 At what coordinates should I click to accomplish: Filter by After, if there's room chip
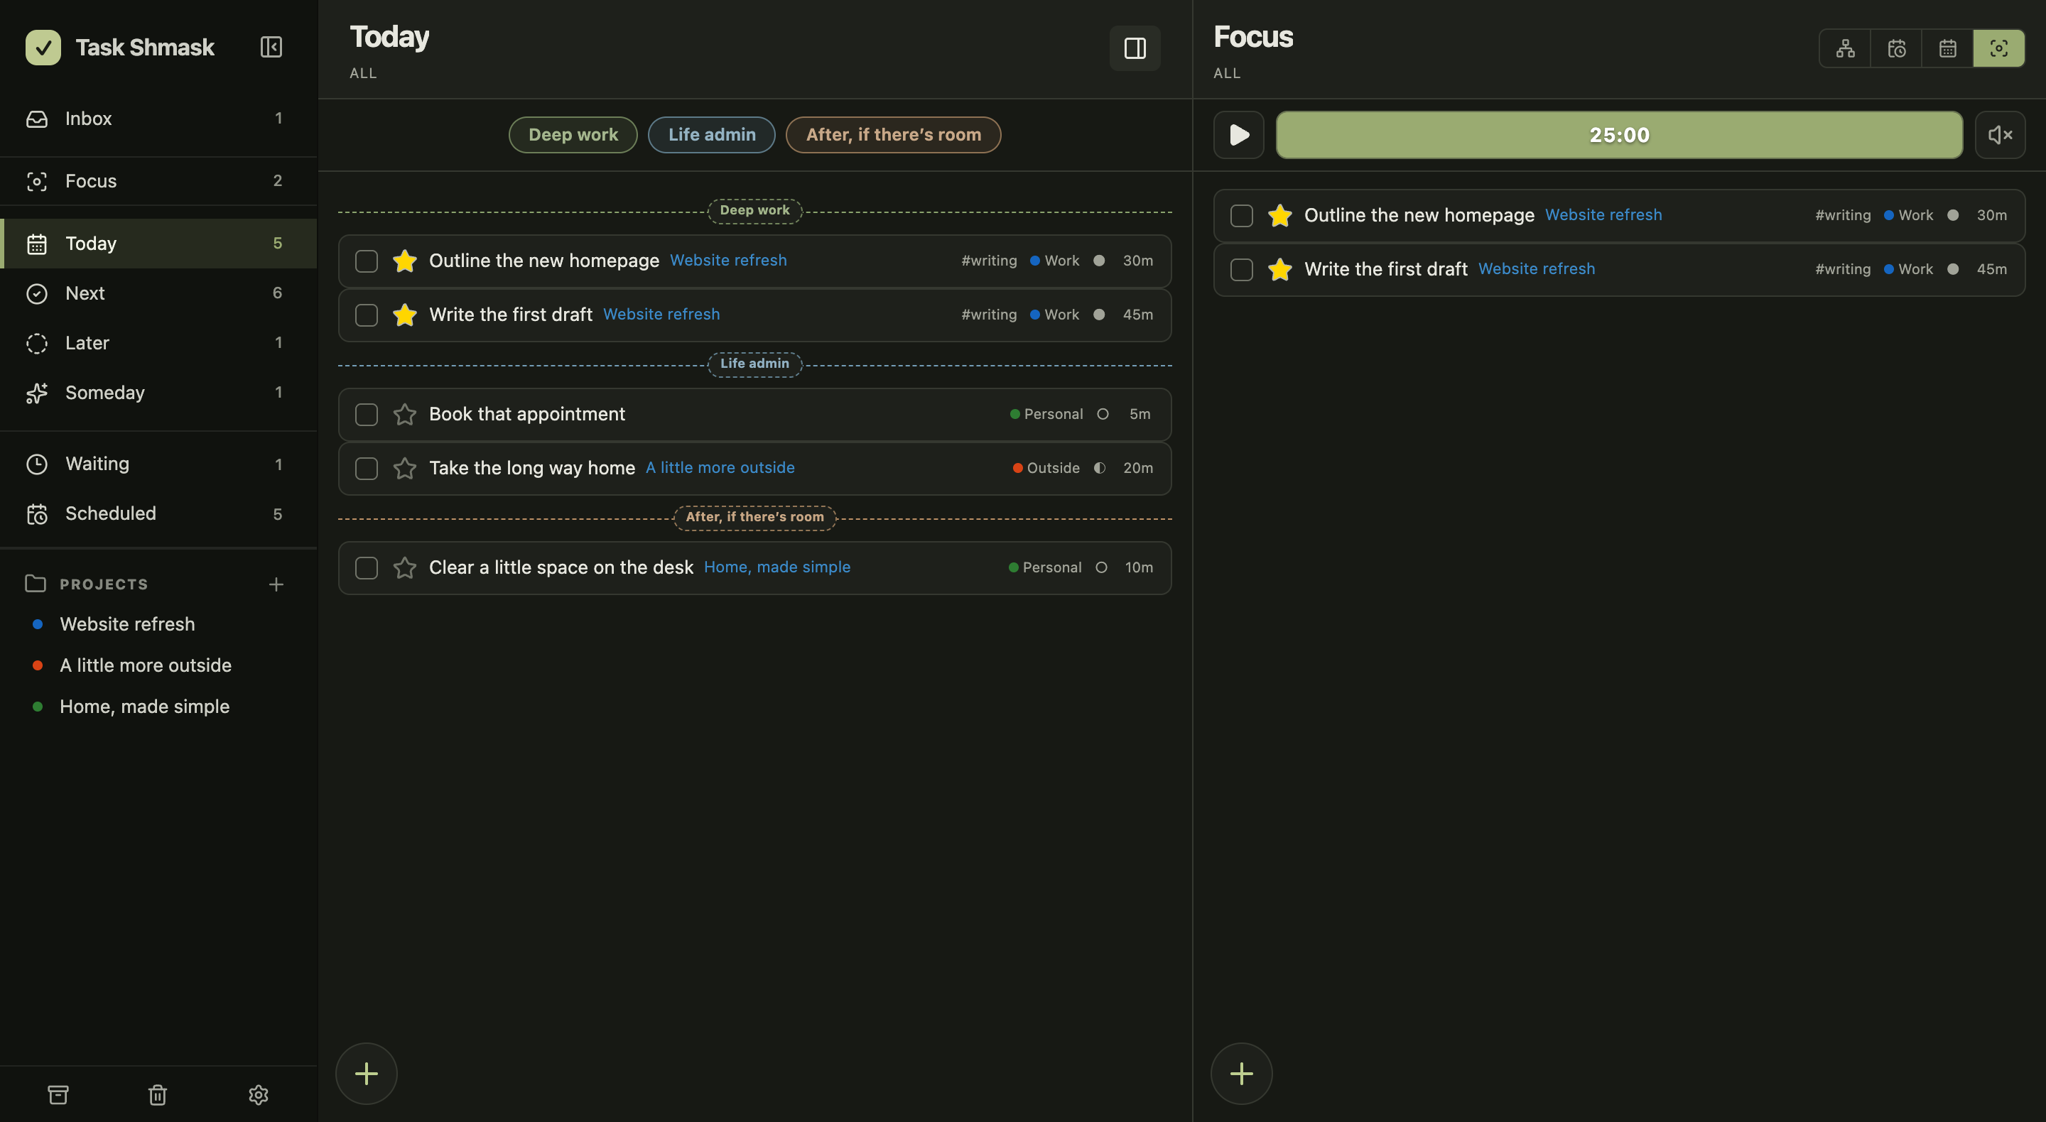(894, 135)
